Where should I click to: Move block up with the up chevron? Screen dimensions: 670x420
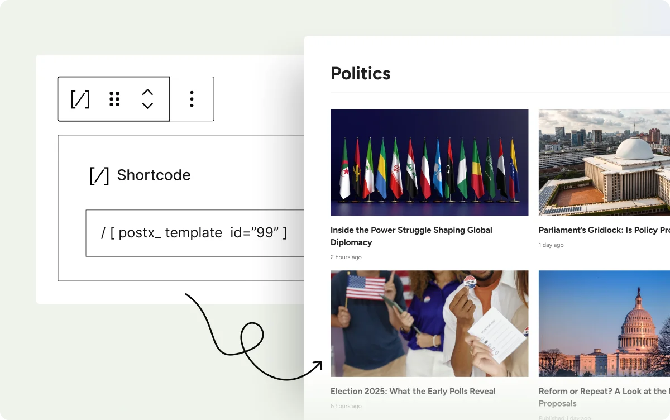(147, 92)
